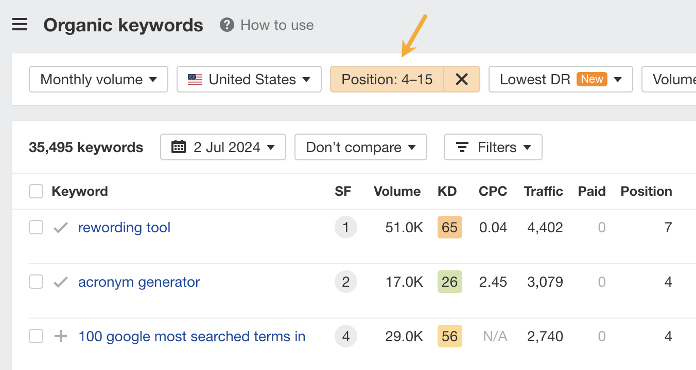This screenshot has height=370, width=696.
Task: Click the orange KD 65 difficulty badge
Action: pyautogui.click(x=449, y=227)
